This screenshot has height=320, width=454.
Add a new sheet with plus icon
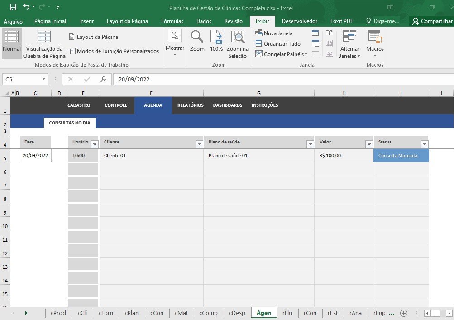coord(404,313)
